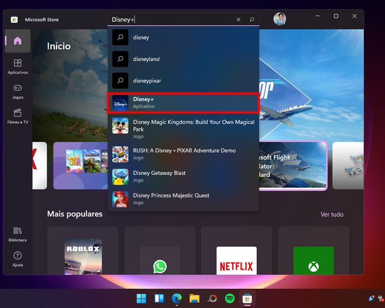
Task: Open the Início home sidebar icon
Action: 17,41
